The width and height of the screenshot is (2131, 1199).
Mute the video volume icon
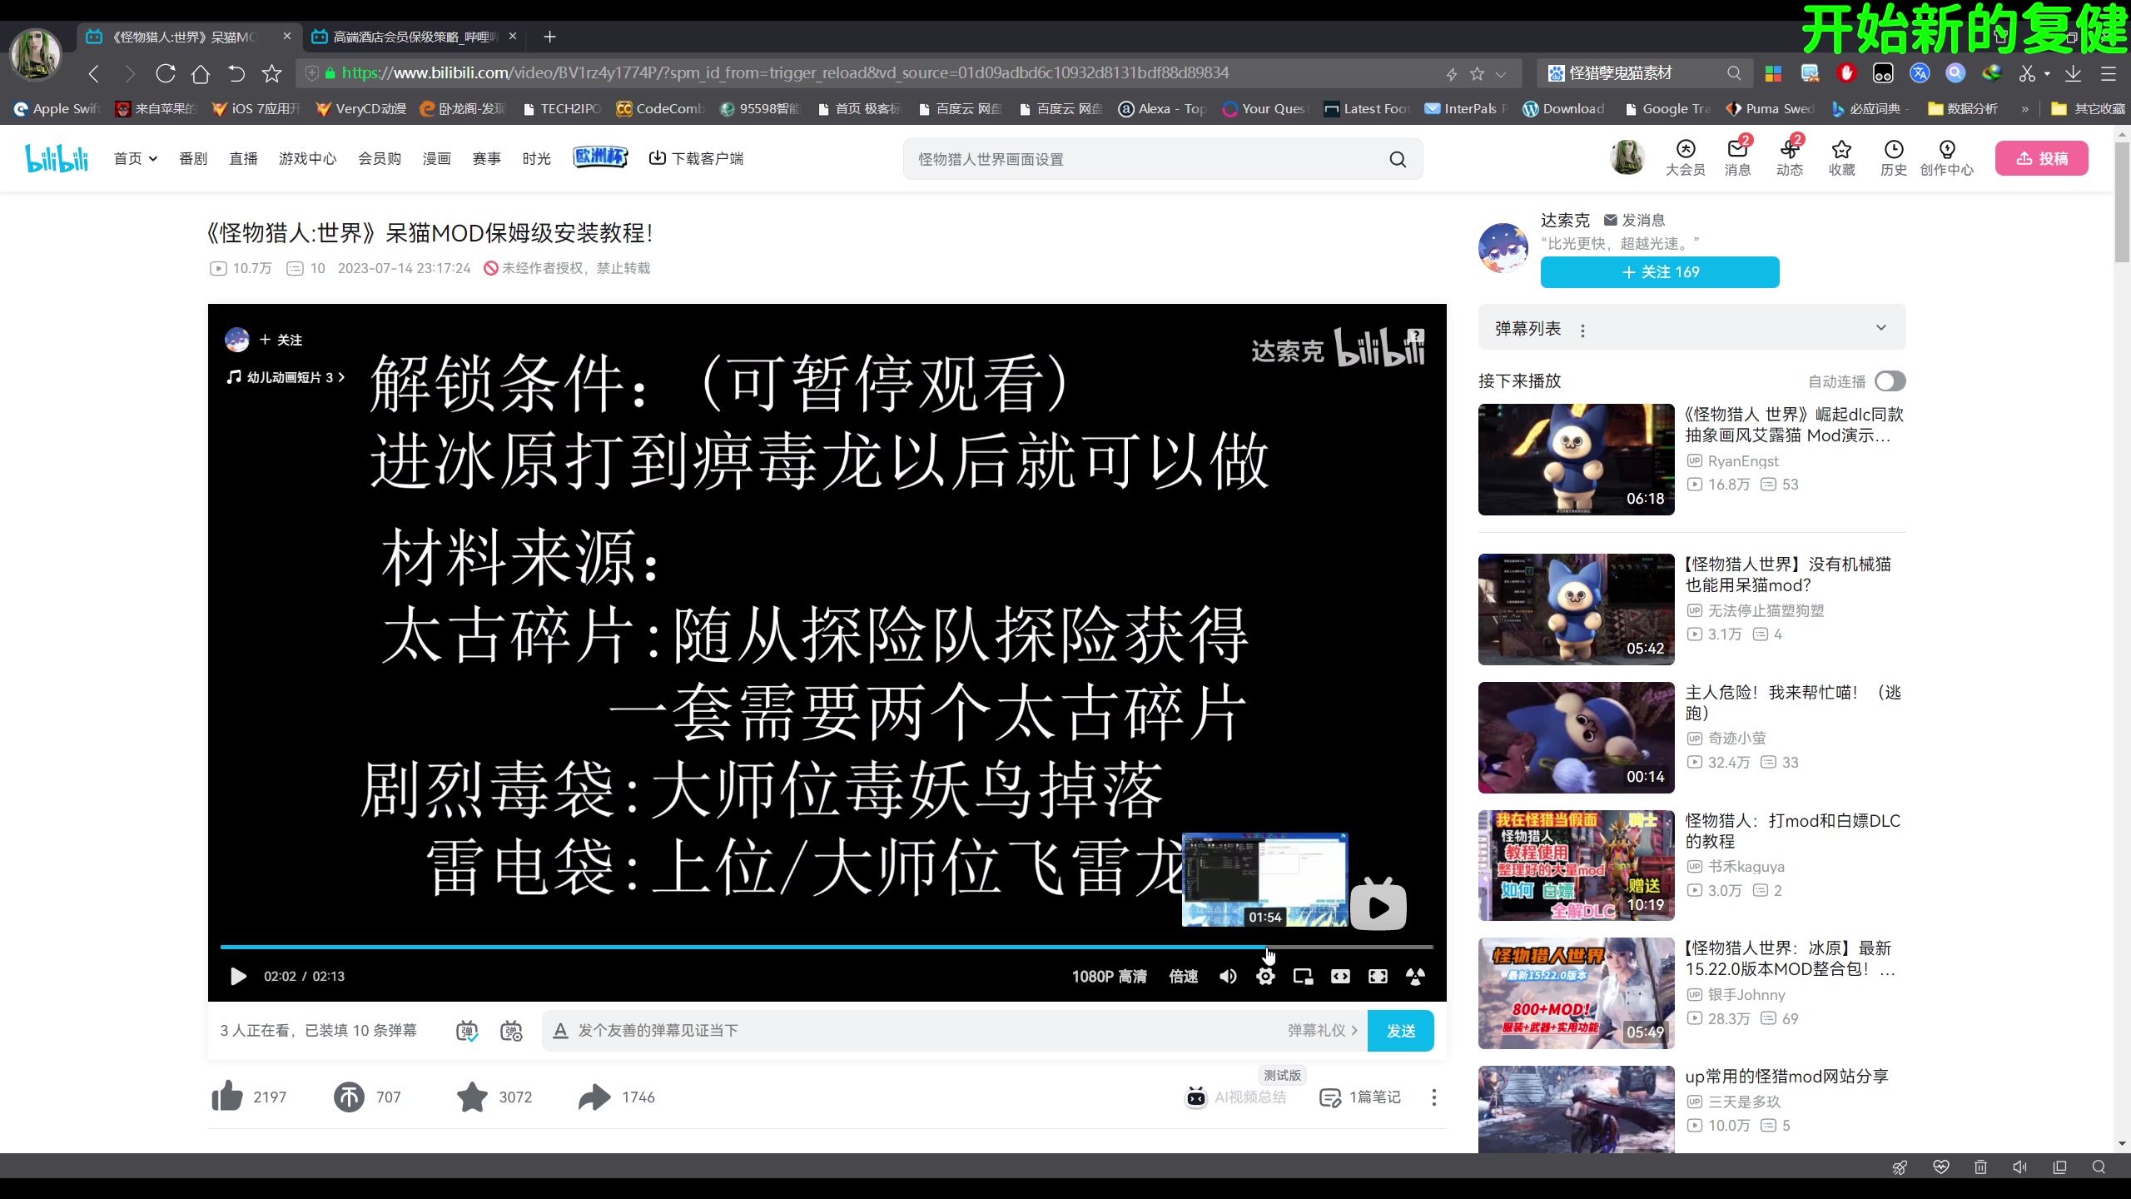point(1228,976)
